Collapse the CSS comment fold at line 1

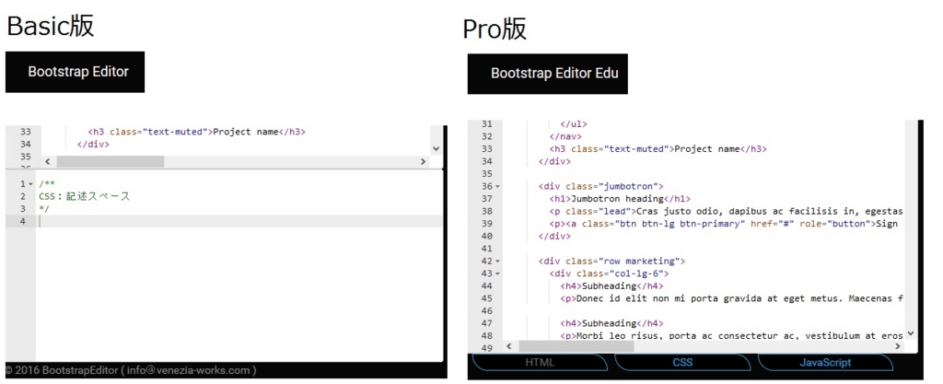pyautogui.click(x=30, y=184)
